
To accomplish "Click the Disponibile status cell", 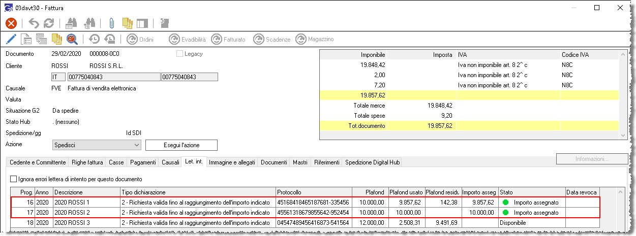I will [x=532, y=223].
